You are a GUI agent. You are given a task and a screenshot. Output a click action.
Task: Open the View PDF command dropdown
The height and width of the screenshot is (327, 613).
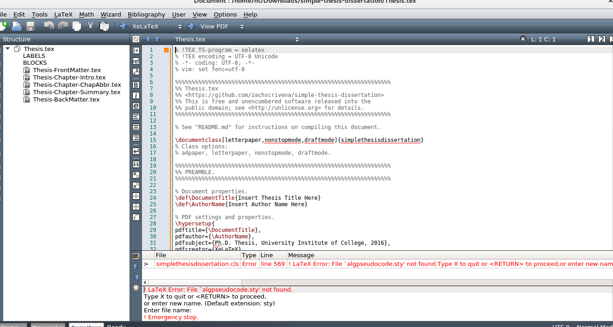221,26
